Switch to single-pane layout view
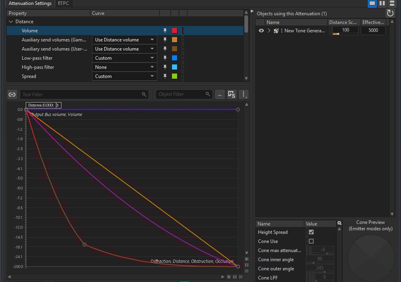Viewport: 401px width, 282px height. click(372, 3)
